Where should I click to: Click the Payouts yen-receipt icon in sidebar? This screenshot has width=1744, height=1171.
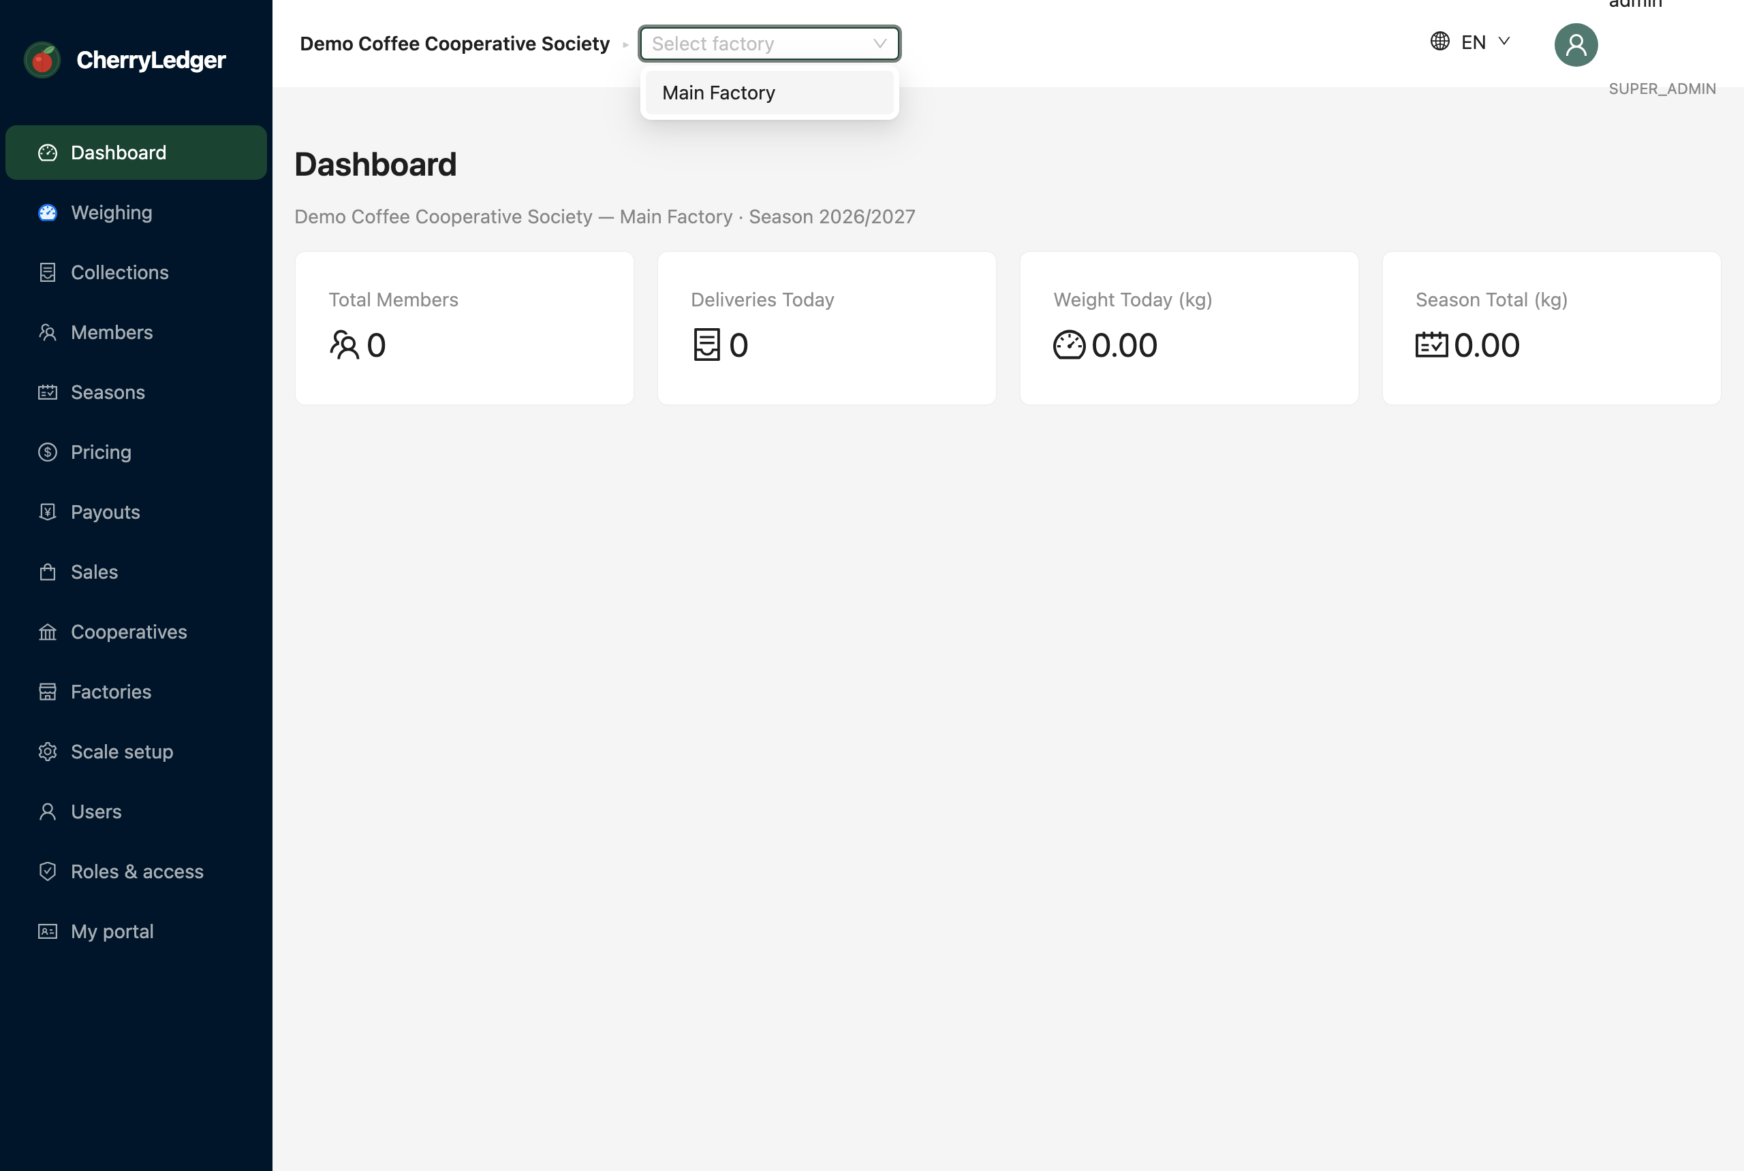[x=48, y=511]
